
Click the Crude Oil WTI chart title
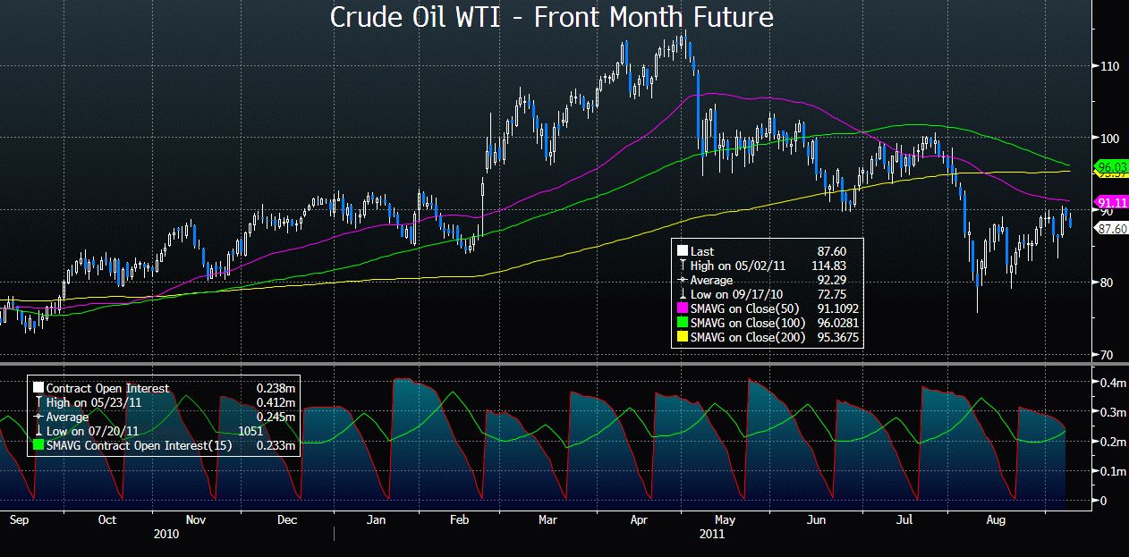tap(552, 17)
